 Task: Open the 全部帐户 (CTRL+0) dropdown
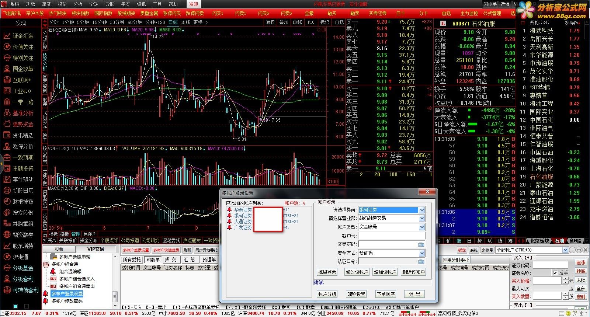pos(565,250)
